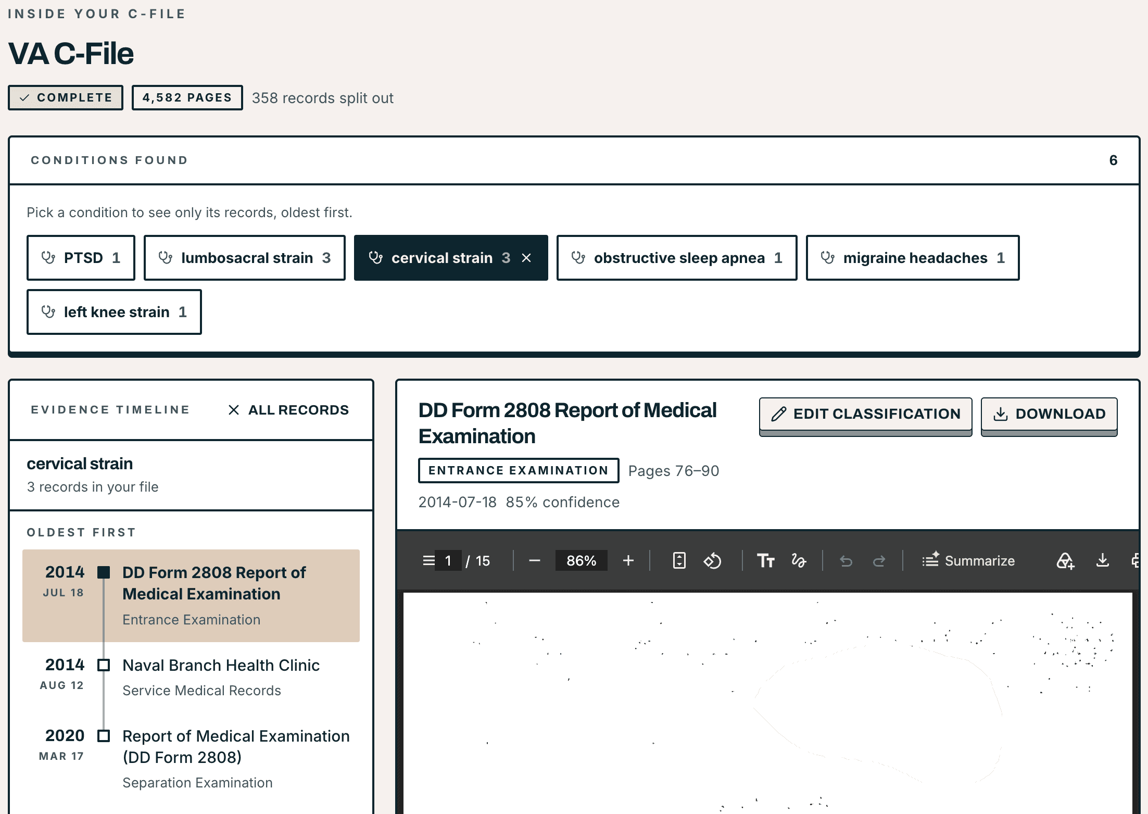Click Summarize in the PDF toolbar
This screenshot has height=814, width=1148.
[x=968, y=560]
